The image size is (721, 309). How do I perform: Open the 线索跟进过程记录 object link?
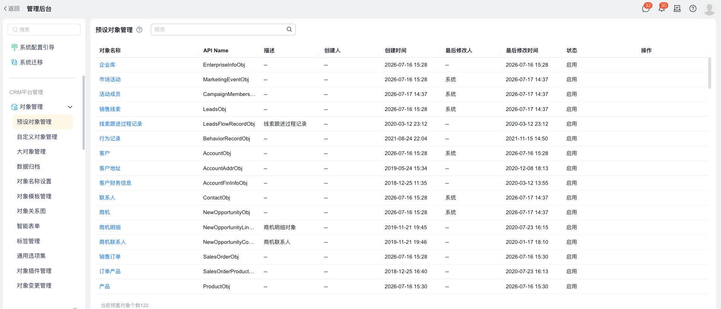pyautogui.click(x=121, y=124)
